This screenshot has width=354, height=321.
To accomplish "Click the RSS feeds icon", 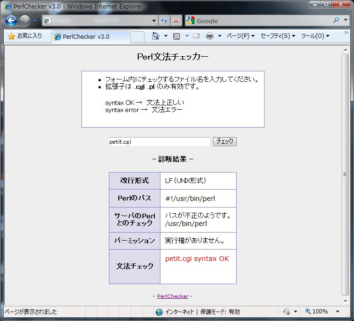I will click(177, 36).
